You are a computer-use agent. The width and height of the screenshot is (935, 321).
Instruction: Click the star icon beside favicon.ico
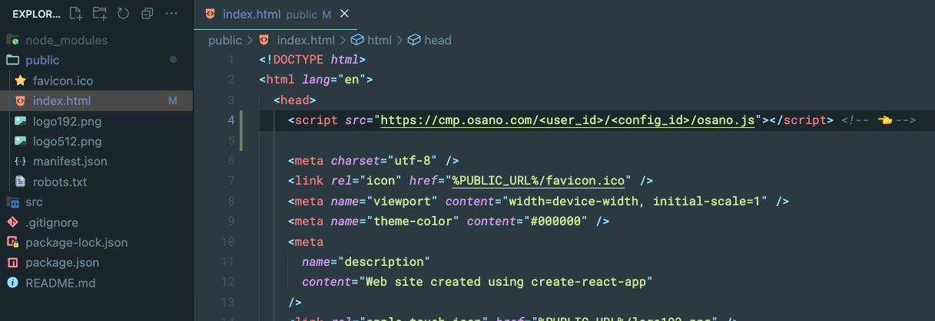pos(20,80)
